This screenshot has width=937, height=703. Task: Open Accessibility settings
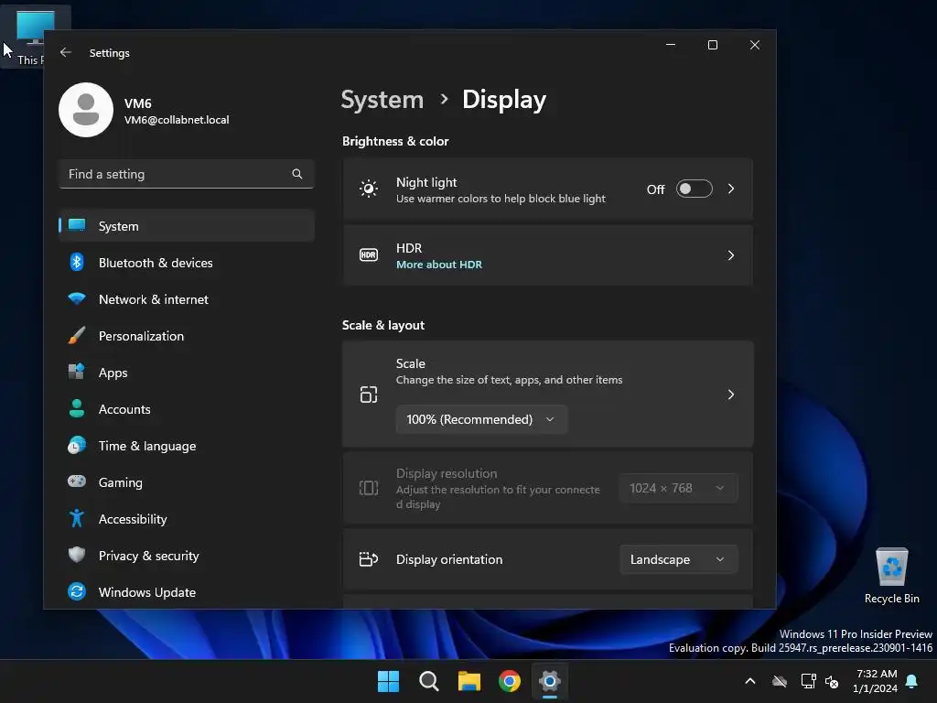[187, 519]
